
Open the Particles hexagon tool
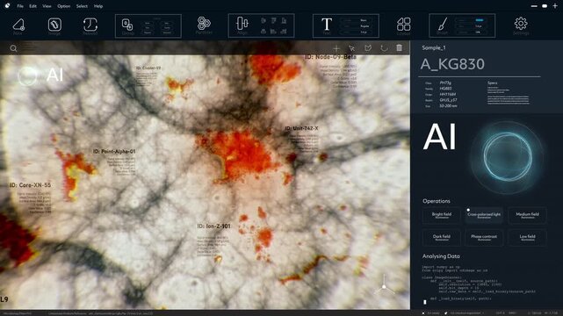tap(204, 24)
